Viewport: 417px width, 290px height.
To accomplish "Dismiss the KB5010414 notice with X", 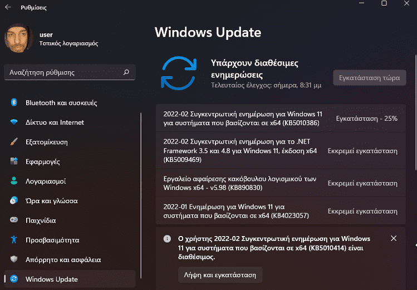I will tap(394, 238).
